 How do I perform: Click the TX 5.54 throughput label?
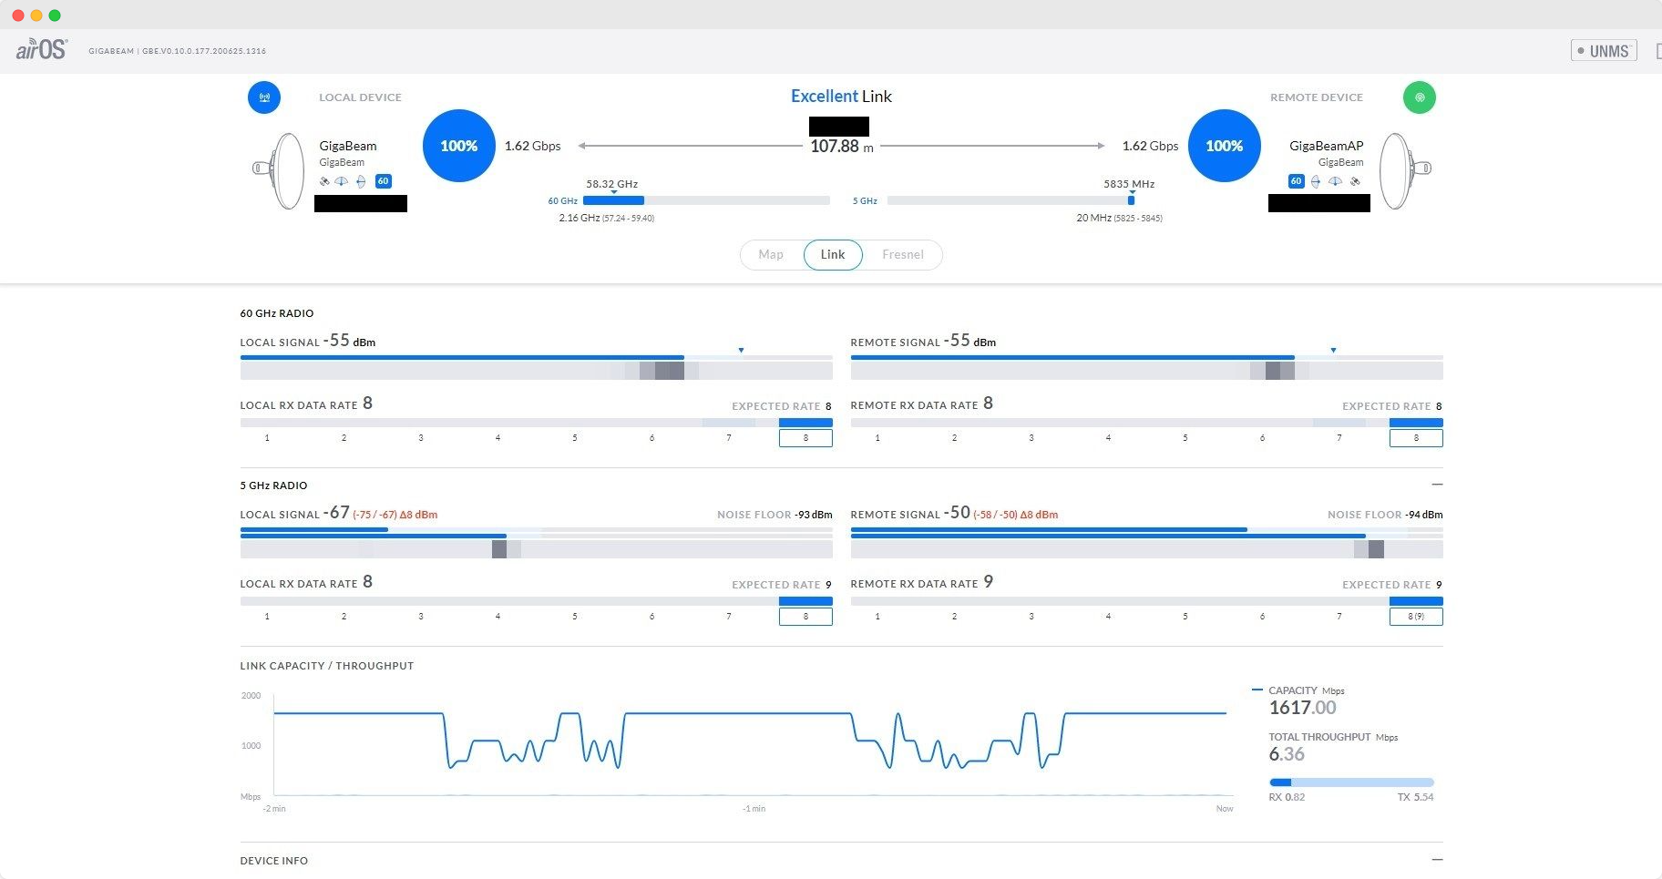(1415, 797)
